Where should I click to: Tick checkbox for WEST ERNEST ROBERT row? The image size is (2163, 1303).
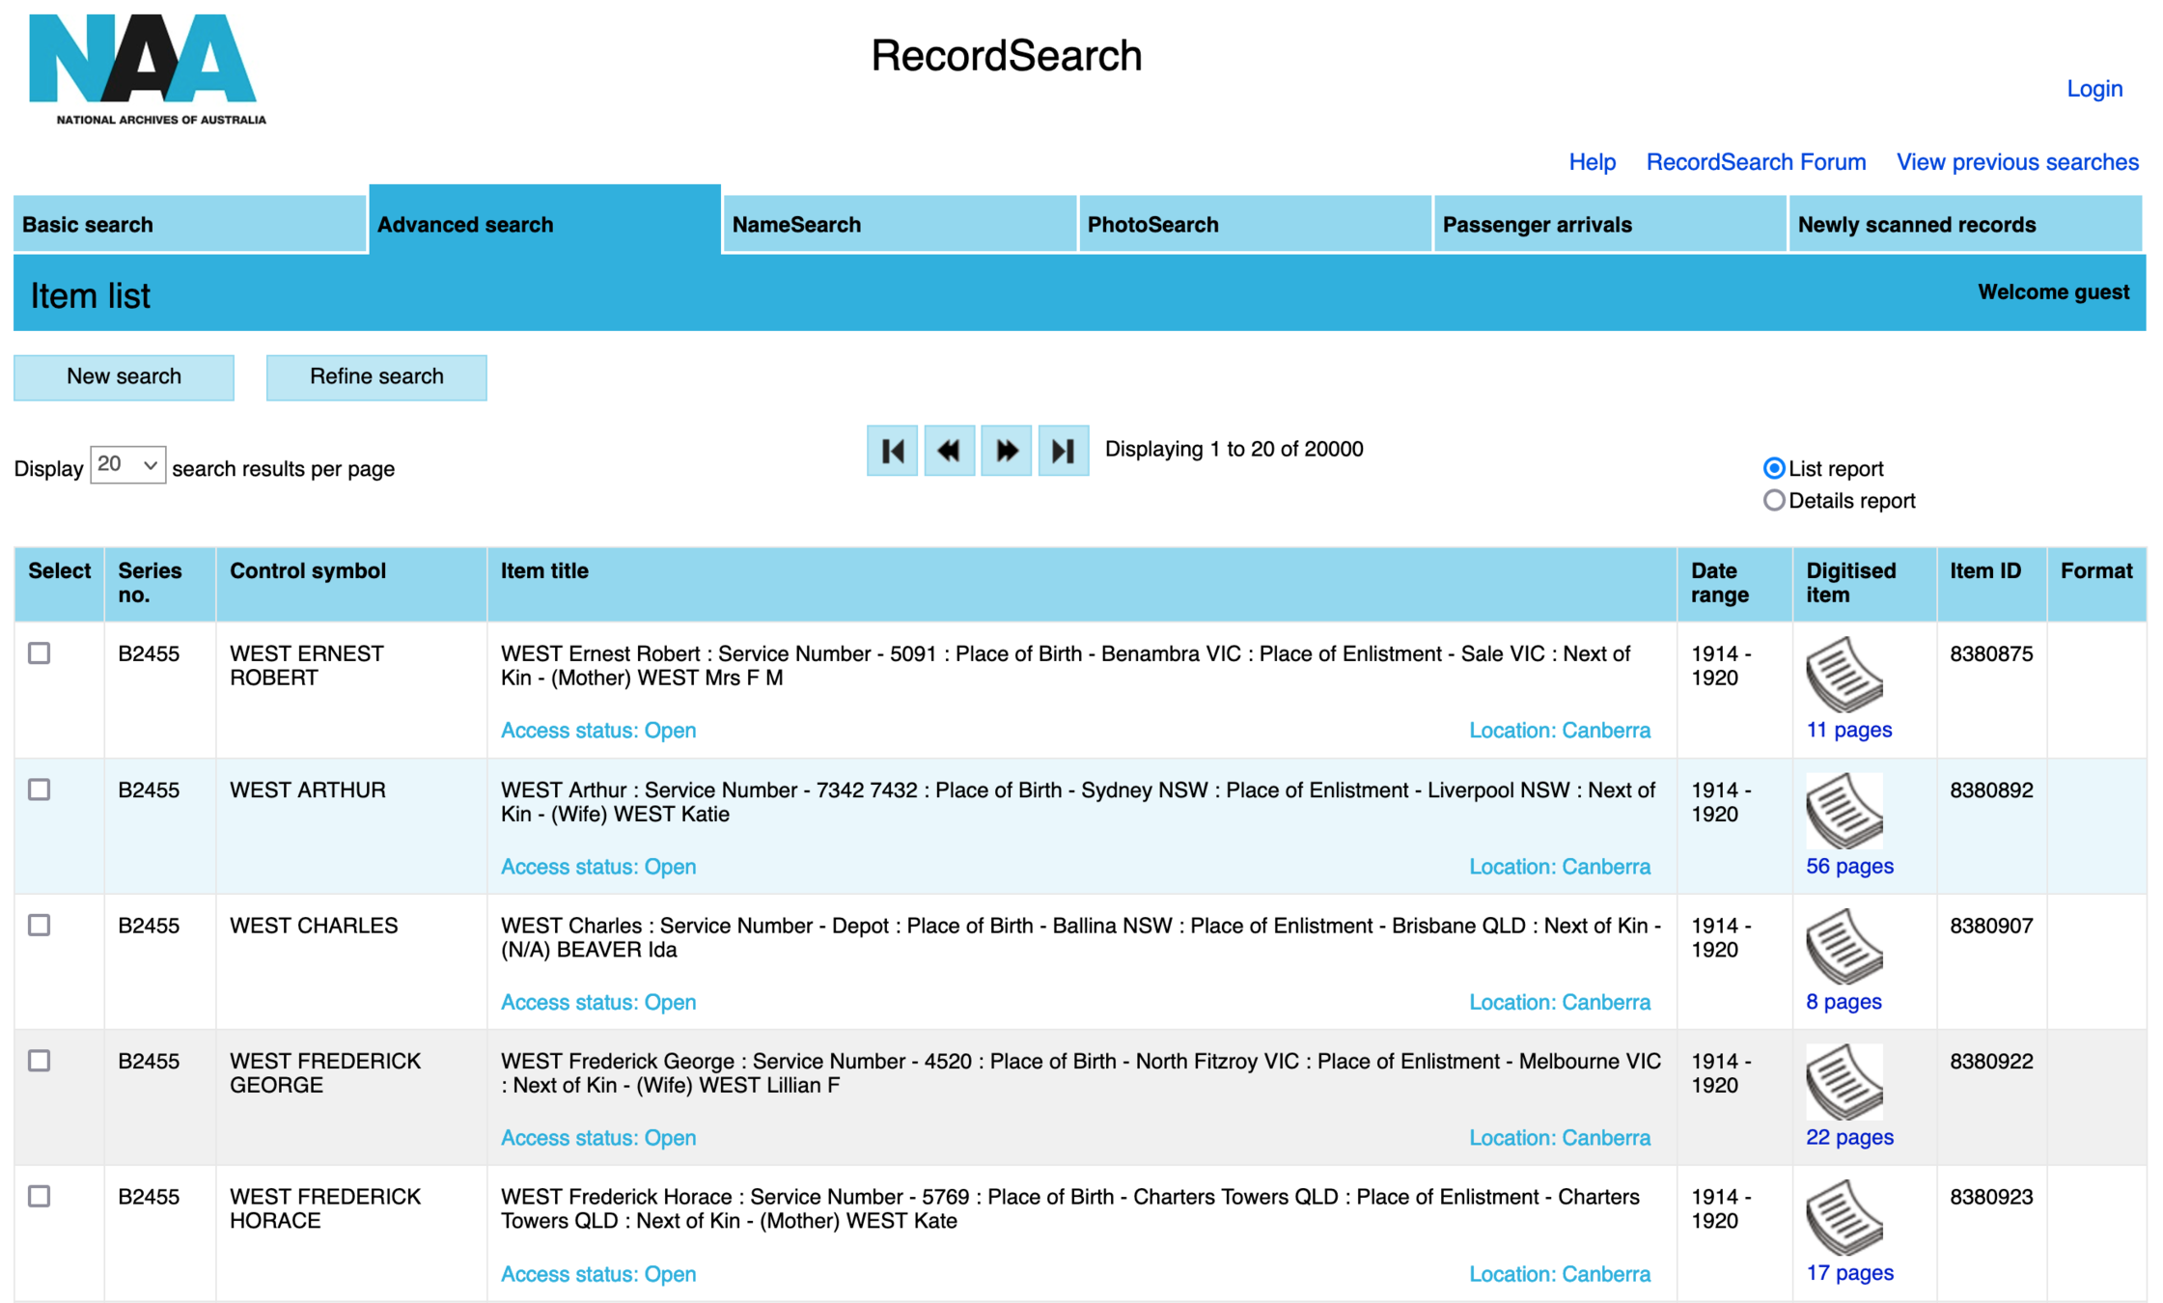point(40,653)
